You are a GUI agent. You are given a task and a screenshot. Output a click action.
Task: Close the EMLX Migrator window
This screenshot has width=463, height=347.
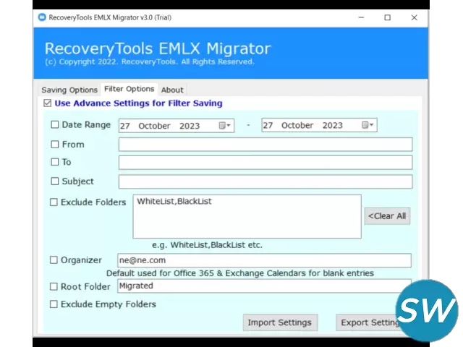pos(414,17)
